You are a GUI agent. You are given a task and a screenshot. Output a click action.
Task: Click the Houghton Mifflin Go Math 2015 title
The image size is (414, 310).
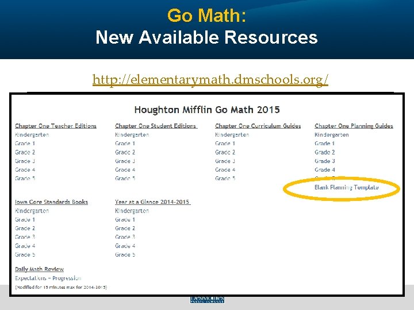click(207, 110)
